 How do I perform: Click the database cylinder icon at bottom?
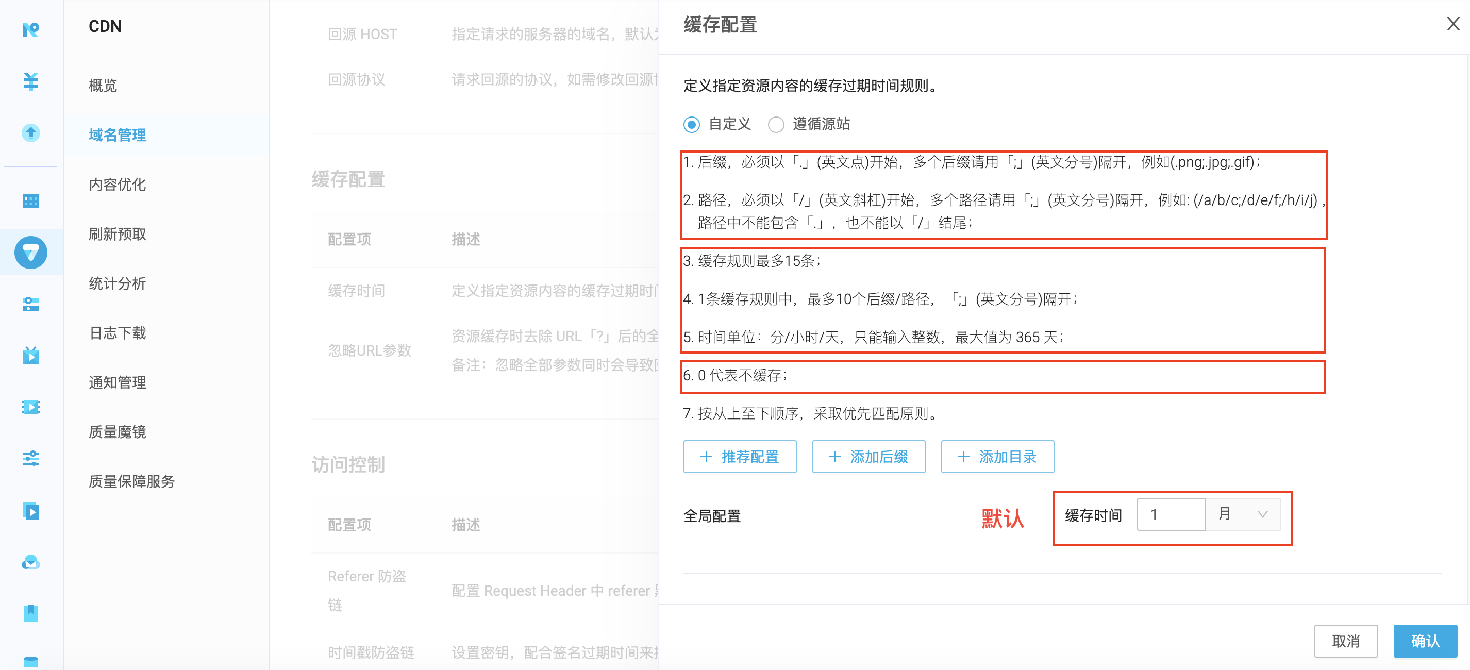coord(31,662)
